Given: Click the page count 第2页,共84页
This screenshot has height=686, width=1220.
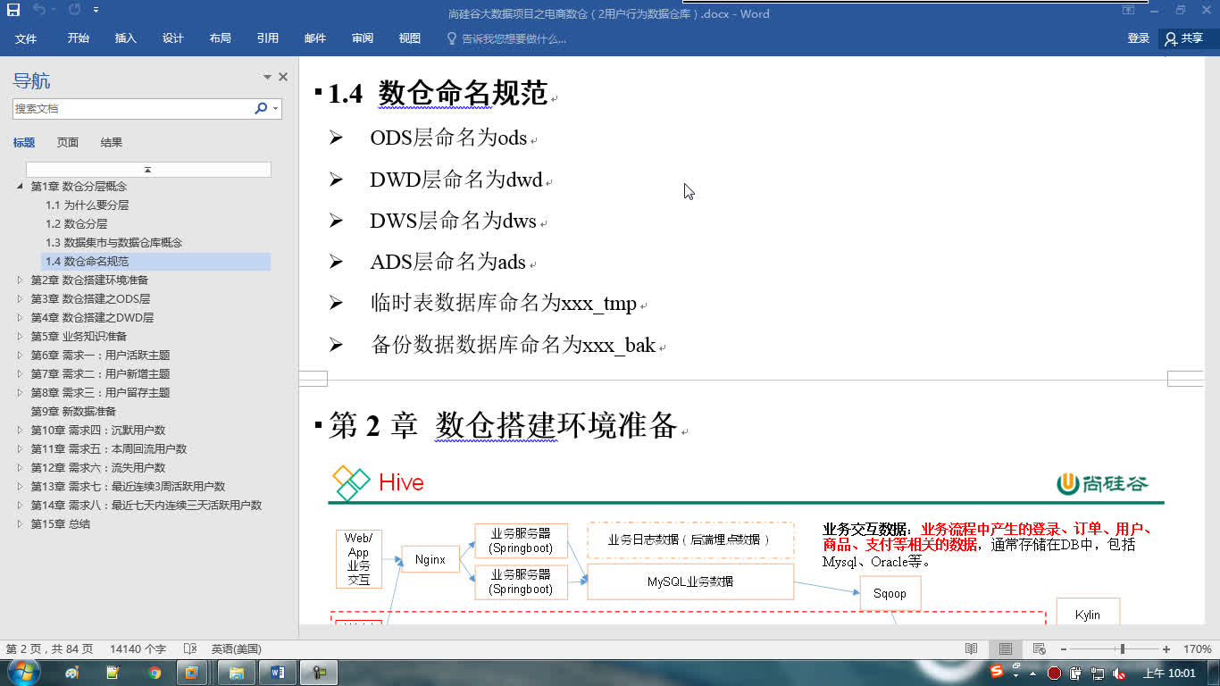Looking at the screenshot, I should 49,648.
